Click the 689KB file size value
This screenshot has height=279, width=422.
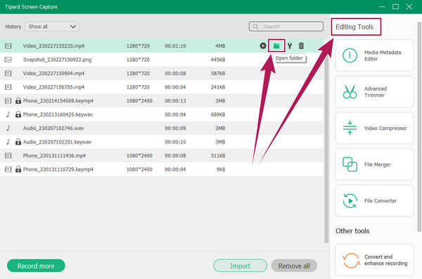click(218, 115)
